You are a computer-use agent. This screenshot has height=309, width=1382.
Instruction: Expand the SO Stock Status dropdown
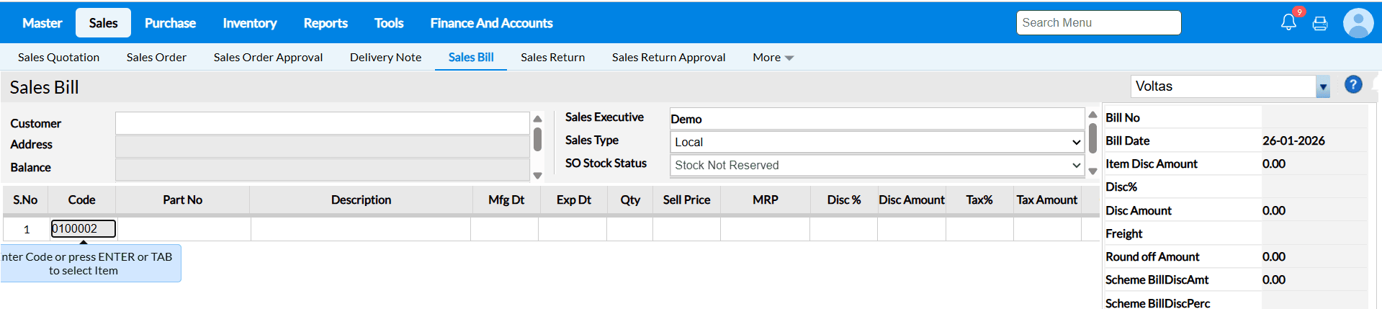point(876,165)
